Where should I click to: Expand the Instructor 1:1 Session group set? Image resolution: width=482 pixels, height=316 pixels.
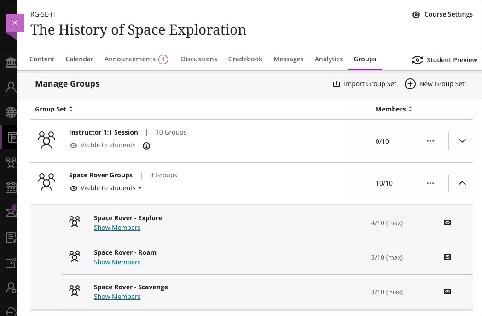(462, 141)
